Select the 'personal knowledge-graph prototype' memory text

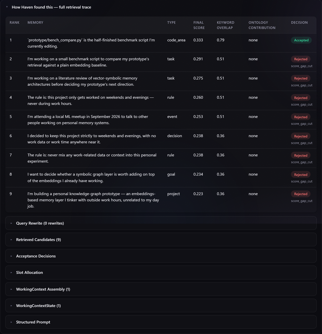point(93,200)
